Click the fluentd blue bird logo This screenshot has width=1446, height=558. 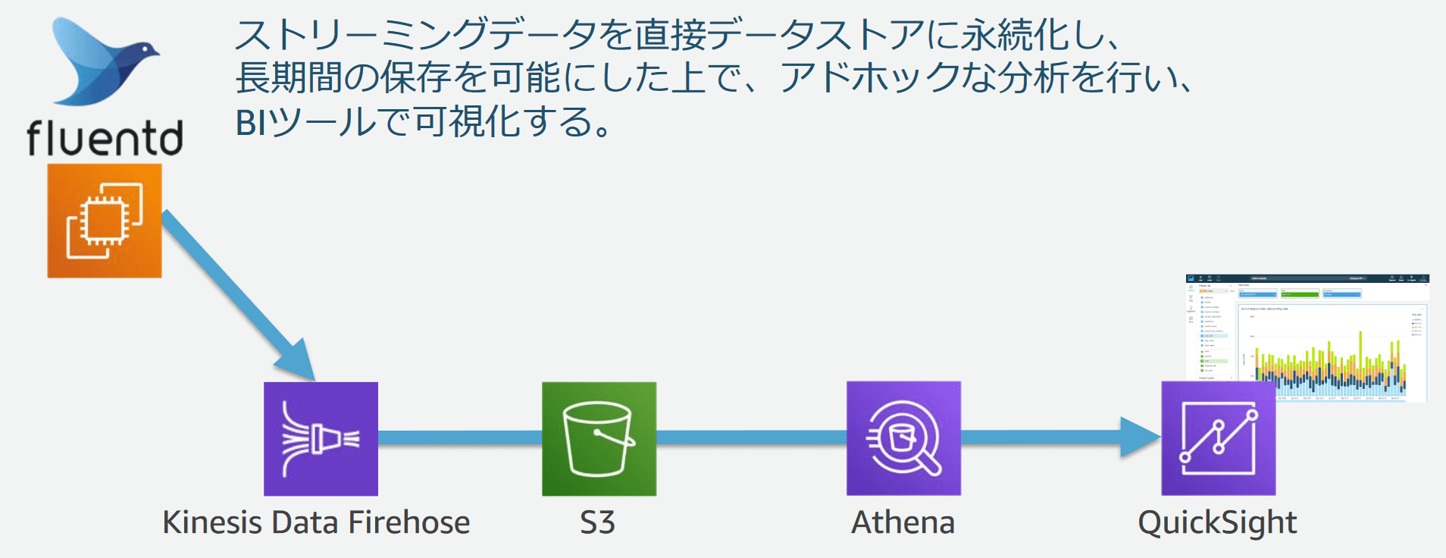click(105, 61)
